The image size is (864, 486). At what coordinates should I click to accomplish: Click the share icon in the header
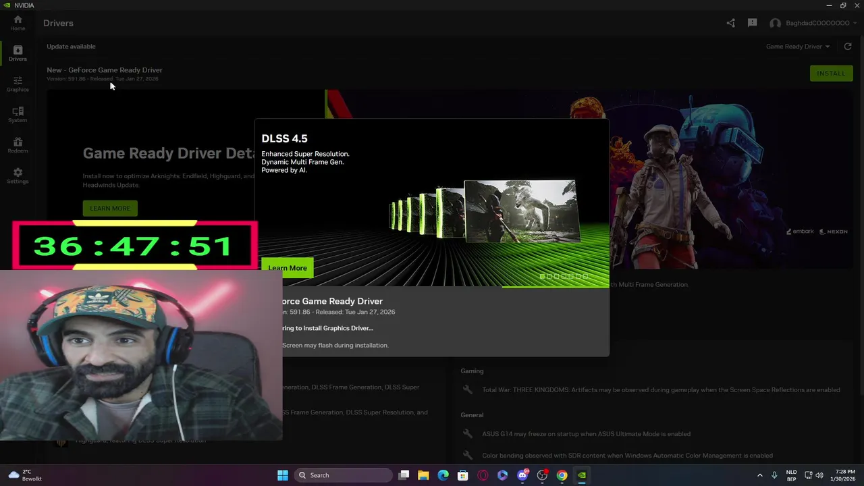point(731,23)
